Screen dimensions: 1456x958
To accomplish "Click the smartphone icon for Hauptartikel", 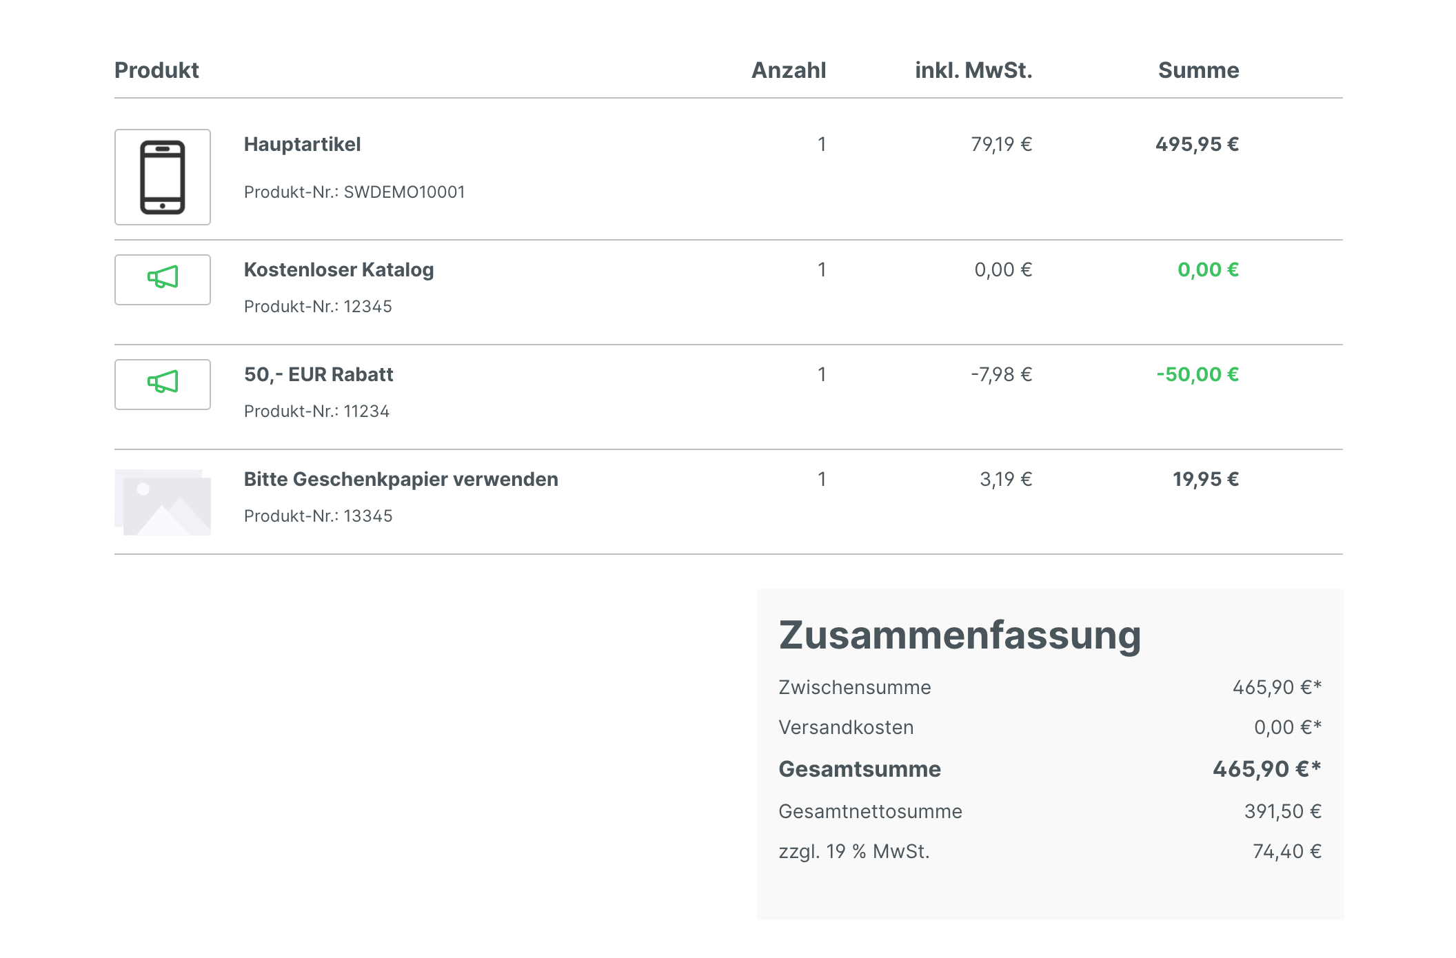I will [163, 177].
